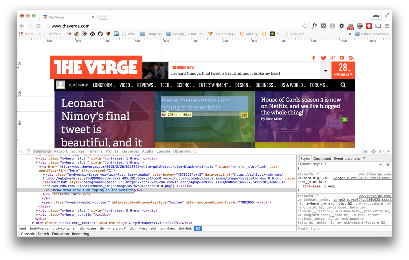Open The Verge RSS feed icon
The image size is (409, 260).
click(x=351, y=58)
